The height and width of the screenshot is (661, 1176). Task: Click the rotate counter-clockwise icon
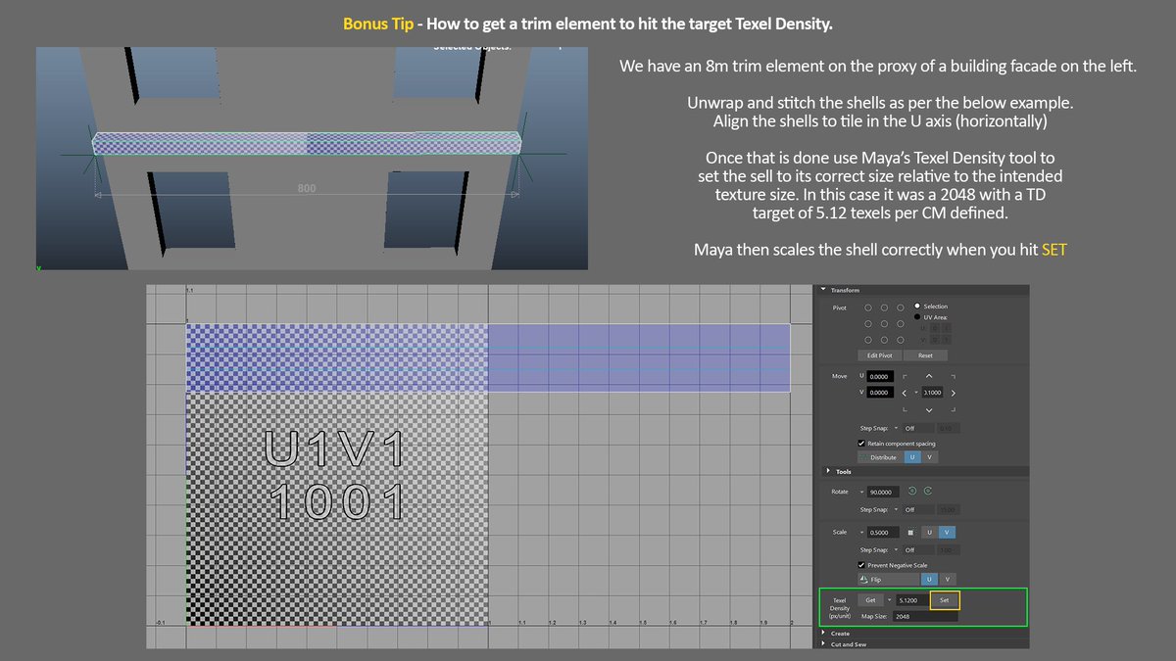coord(911,492)
